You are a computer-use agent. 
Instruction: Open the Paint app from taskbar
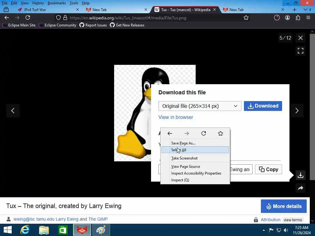coord(101,230)
